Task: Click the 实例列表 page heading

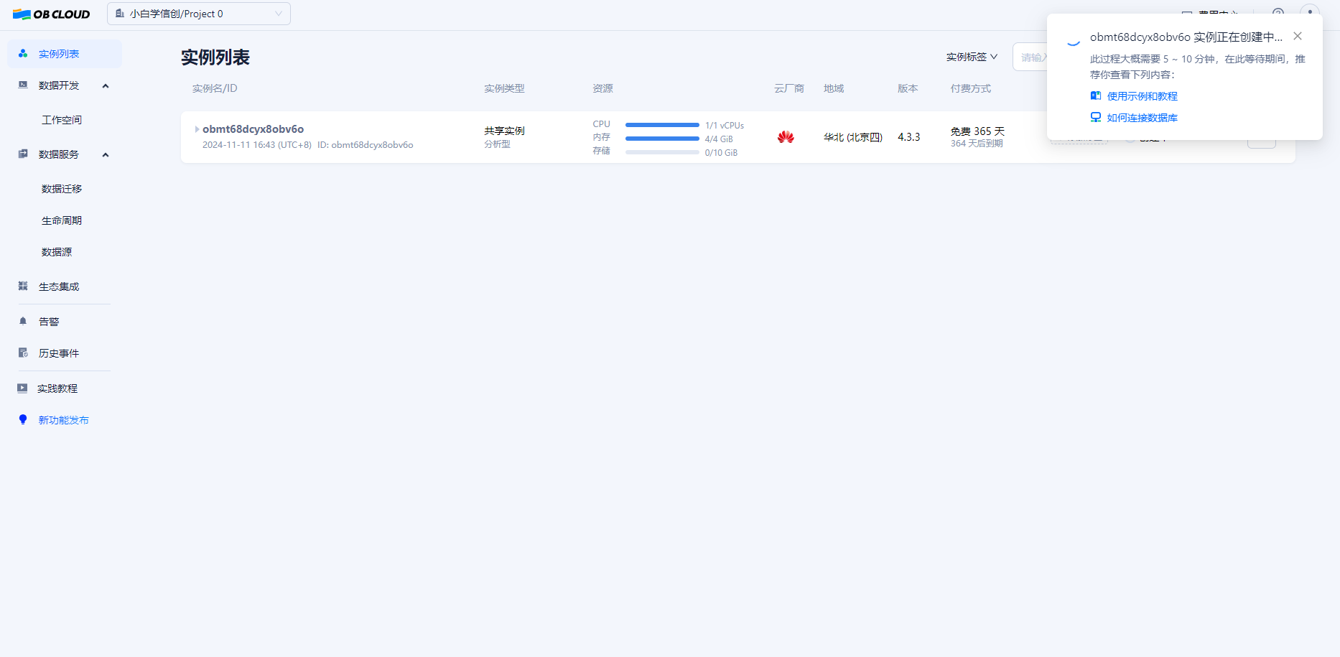Action: pyautogui.click(x=215, y=57)
